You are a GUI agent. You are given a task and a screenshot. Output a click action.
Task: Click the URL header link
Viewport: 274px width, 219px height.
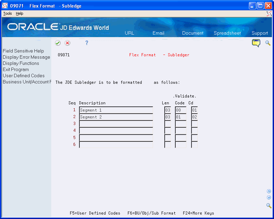130,33
